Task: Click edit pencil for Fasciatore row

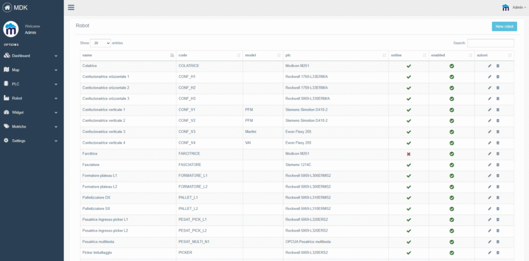Action: point(490,165)
